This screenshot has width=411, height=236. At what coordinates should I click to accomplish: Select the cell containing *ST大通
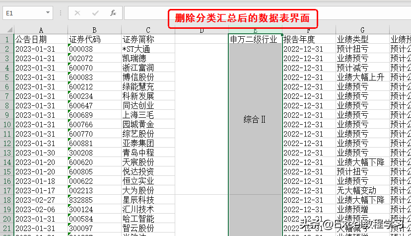tap(148, 49)
